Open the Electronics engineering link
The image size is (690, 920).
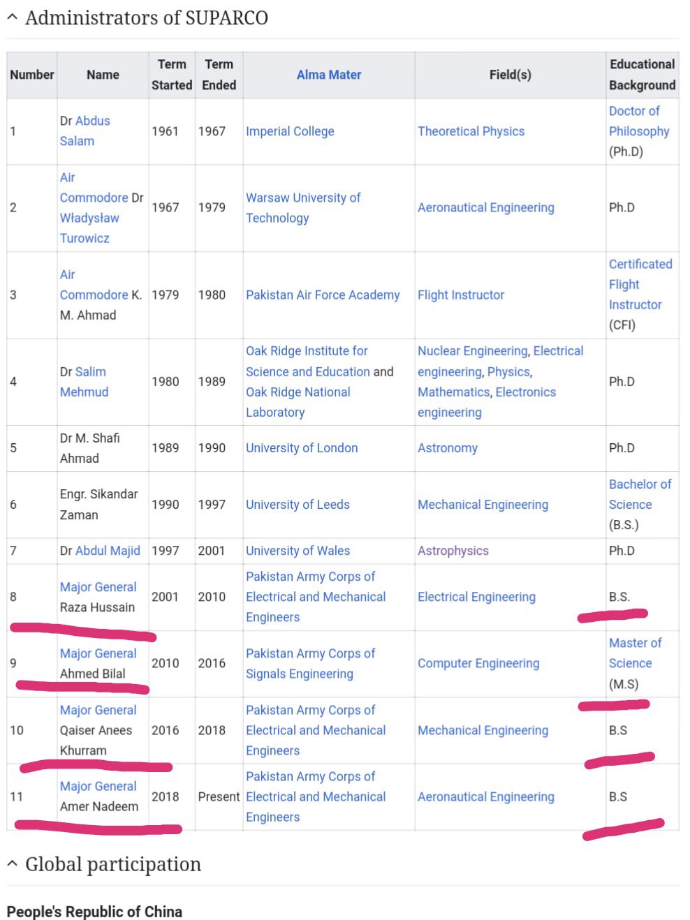click(487, 402)
